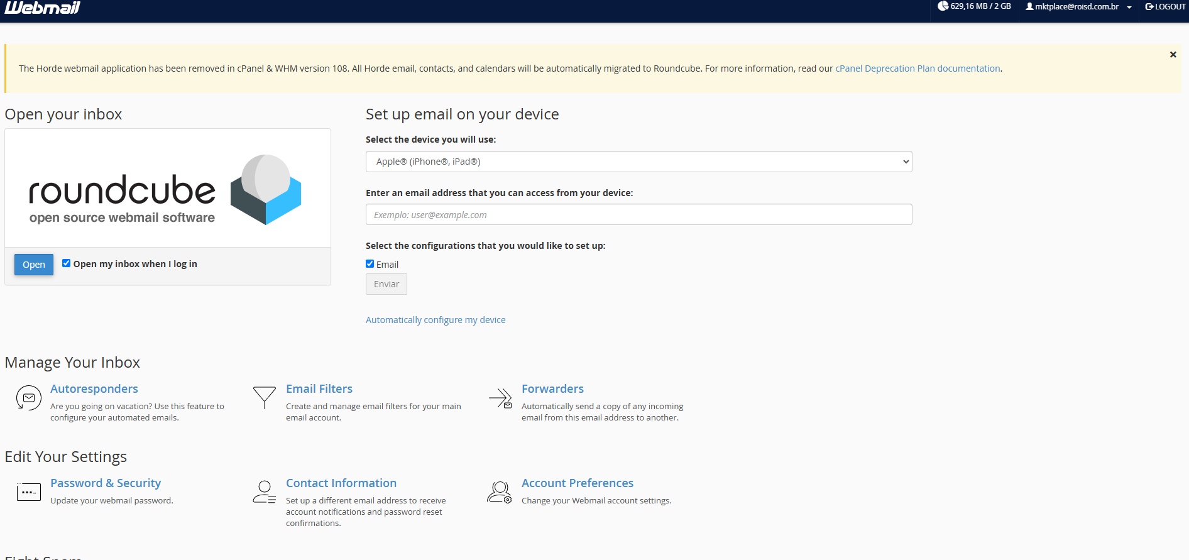Screen dimensions: 1189x560
Task: Open the Autoresponders link
Action: (x=94, y=388)
